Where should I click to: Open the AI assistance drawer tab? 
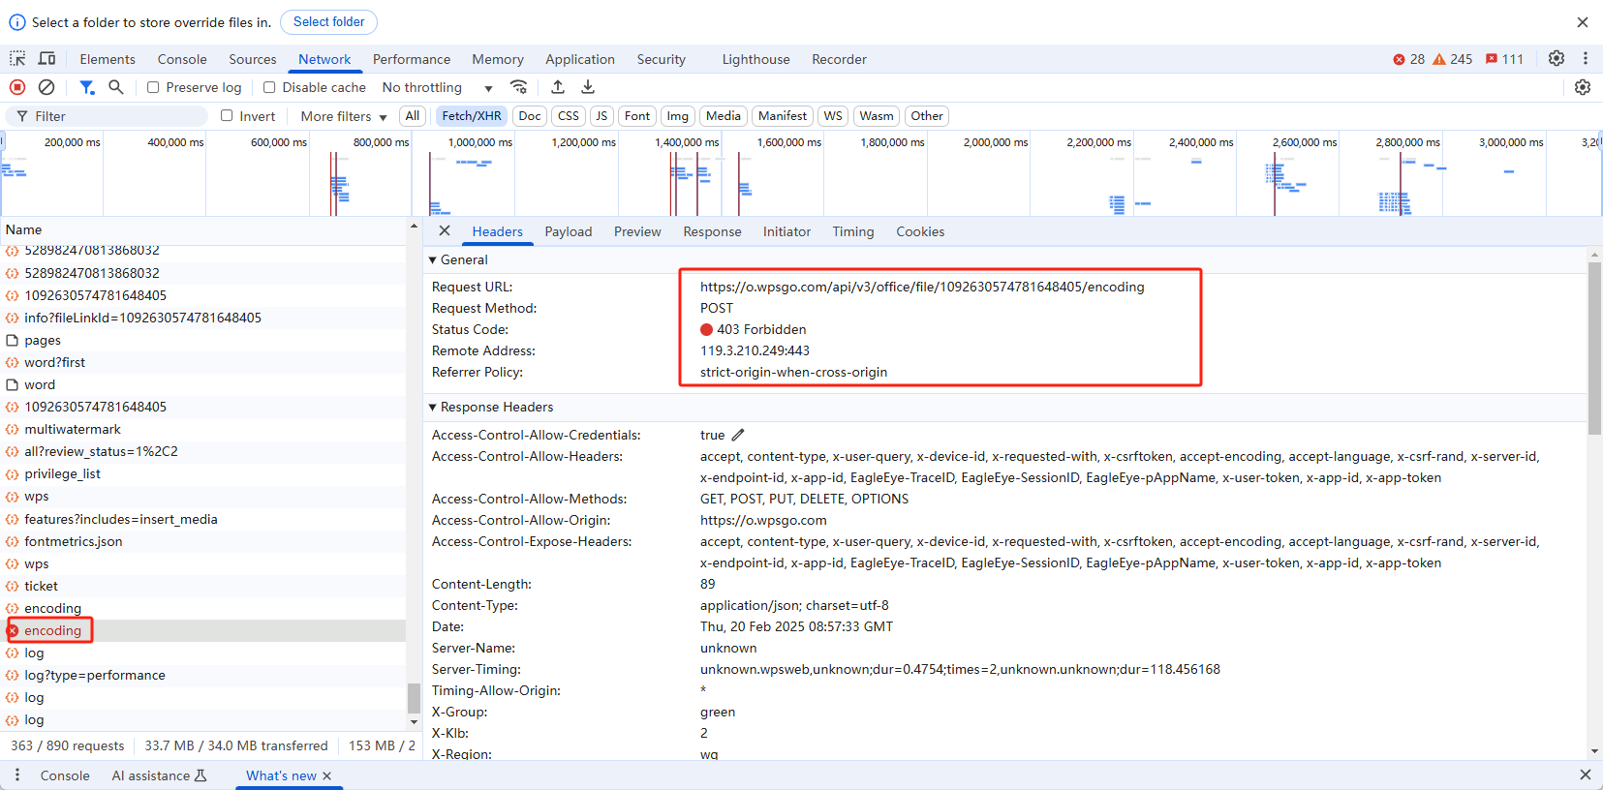coord(159,775)
